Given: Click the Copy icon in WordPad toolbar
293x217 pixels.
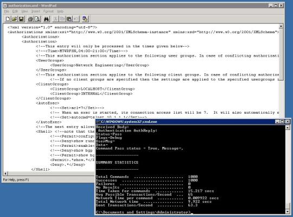Looking at the screenshot, I should [x=62, y=19].
